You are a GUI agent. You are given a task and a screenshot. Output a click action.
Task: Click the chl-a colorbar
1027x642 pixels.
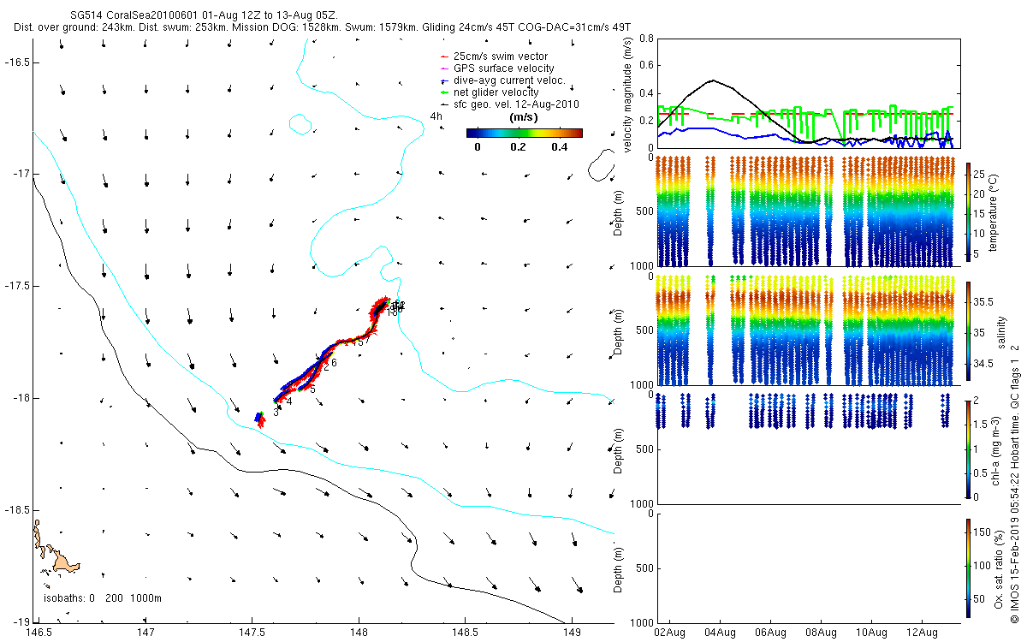(x=968, y=449)
